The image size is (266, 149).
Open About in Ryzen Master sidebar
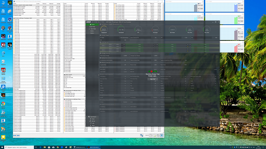pos(92,126)
